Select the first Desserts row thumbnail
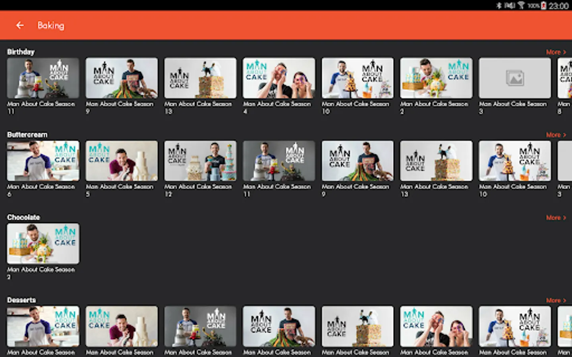This screenshot has height=357, width=572. 43,326
